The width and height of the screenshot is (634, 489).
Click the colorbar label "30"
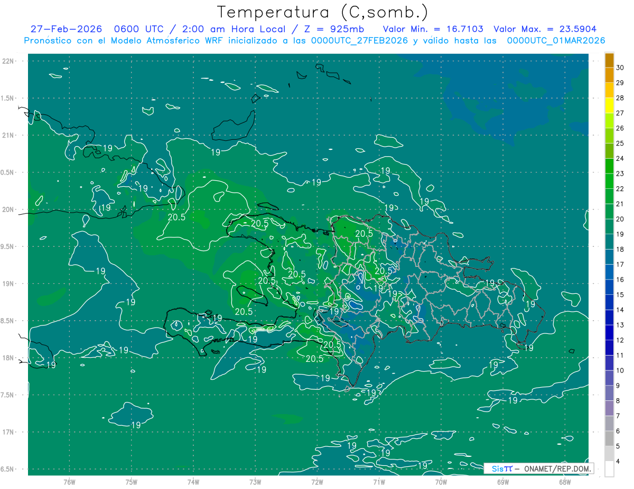tap(620, 68)
